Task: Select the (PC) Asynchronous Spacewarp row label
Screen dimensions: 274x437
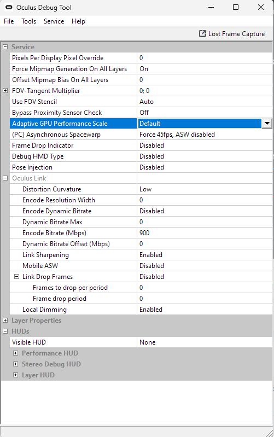Action: 56,135
